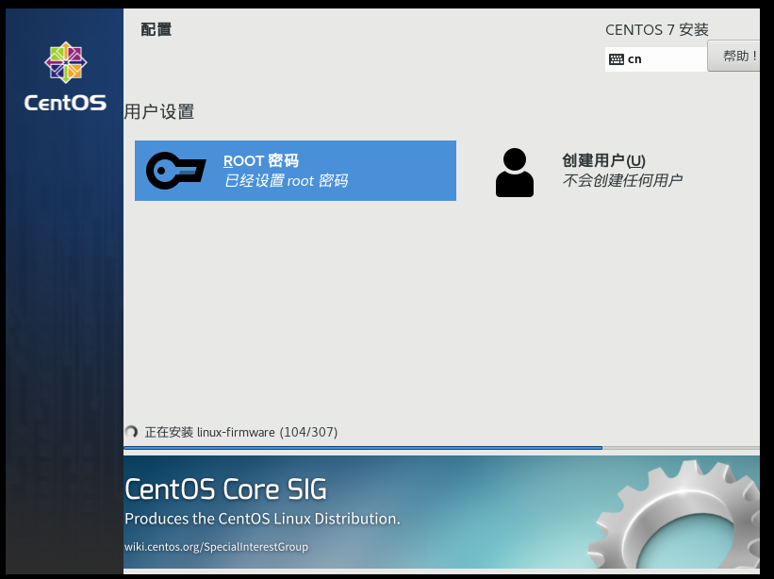Click the installation progress bar
Image resolution: width=774 pixels, height=579 pixels.
441,448
